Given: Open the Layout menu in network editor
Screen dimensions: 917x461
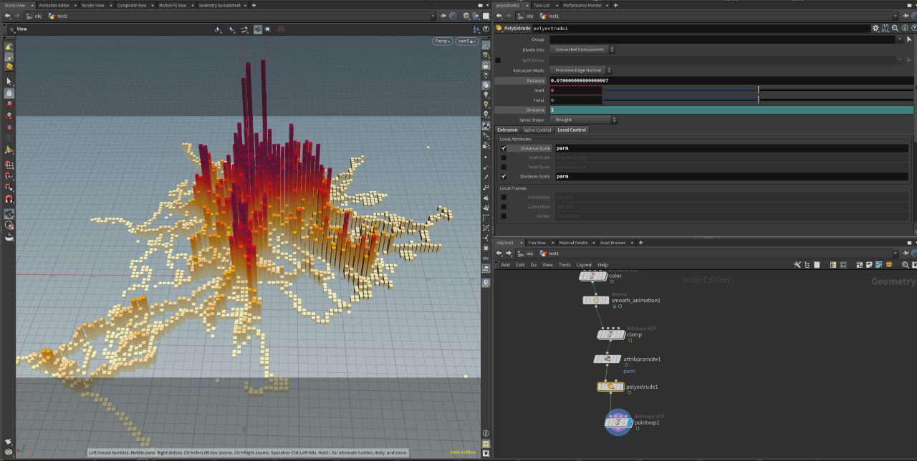Looking at the screenshot, I should pyautogui.click(x=584, y=265).
